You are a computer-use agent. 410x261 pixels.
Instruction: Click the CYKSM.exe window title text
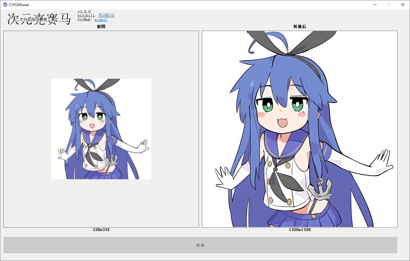19,5
